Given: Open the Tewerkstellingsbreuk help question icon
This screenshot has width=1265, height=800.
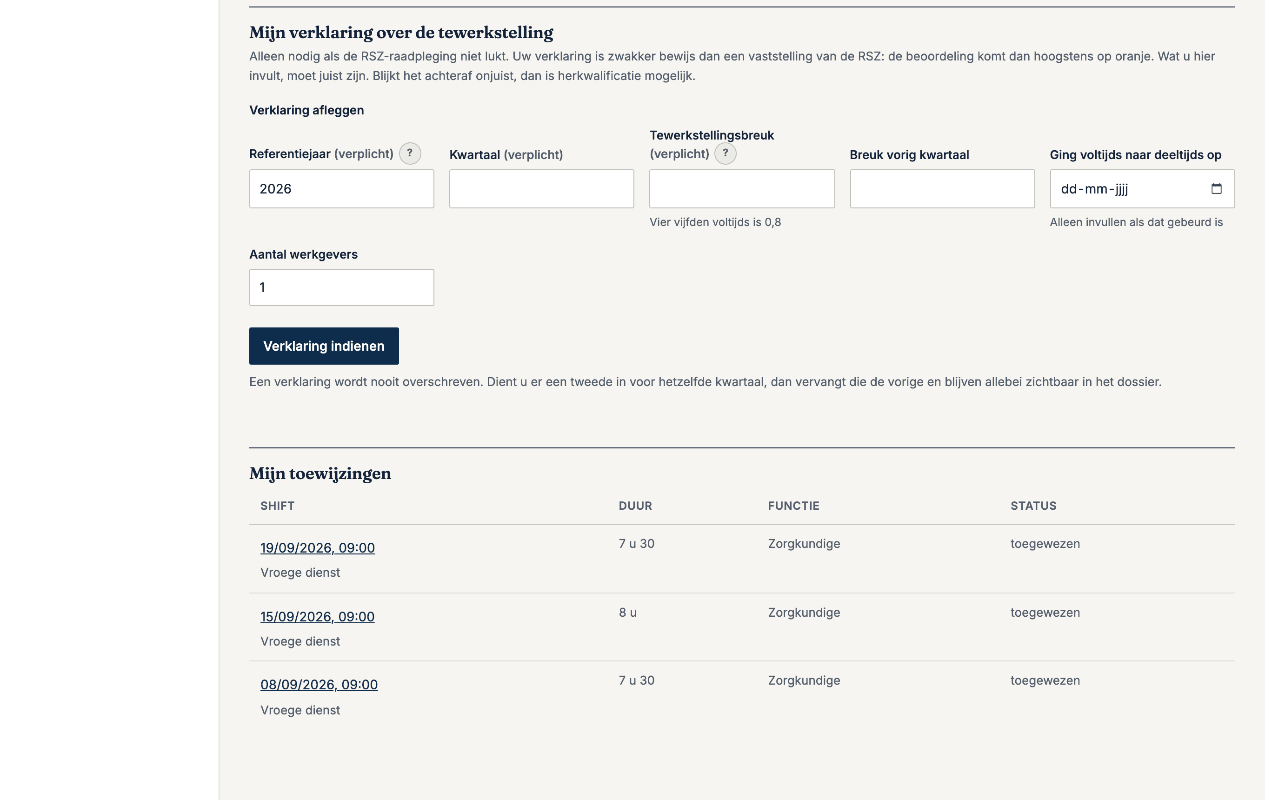Looking at the screenshot, I should pyautogui.click(x=725, y=153).
